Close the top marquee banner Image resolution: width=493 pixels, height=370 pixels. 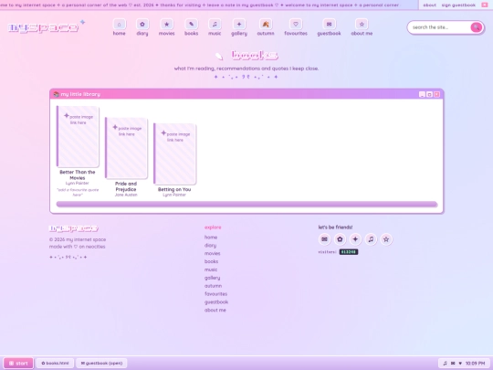485,5
